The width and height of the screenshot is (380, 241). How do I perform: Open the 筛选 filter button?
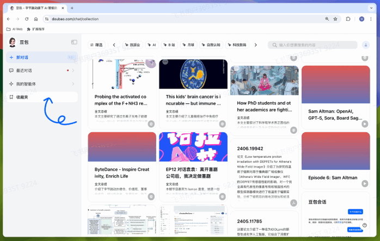[96, 45]
